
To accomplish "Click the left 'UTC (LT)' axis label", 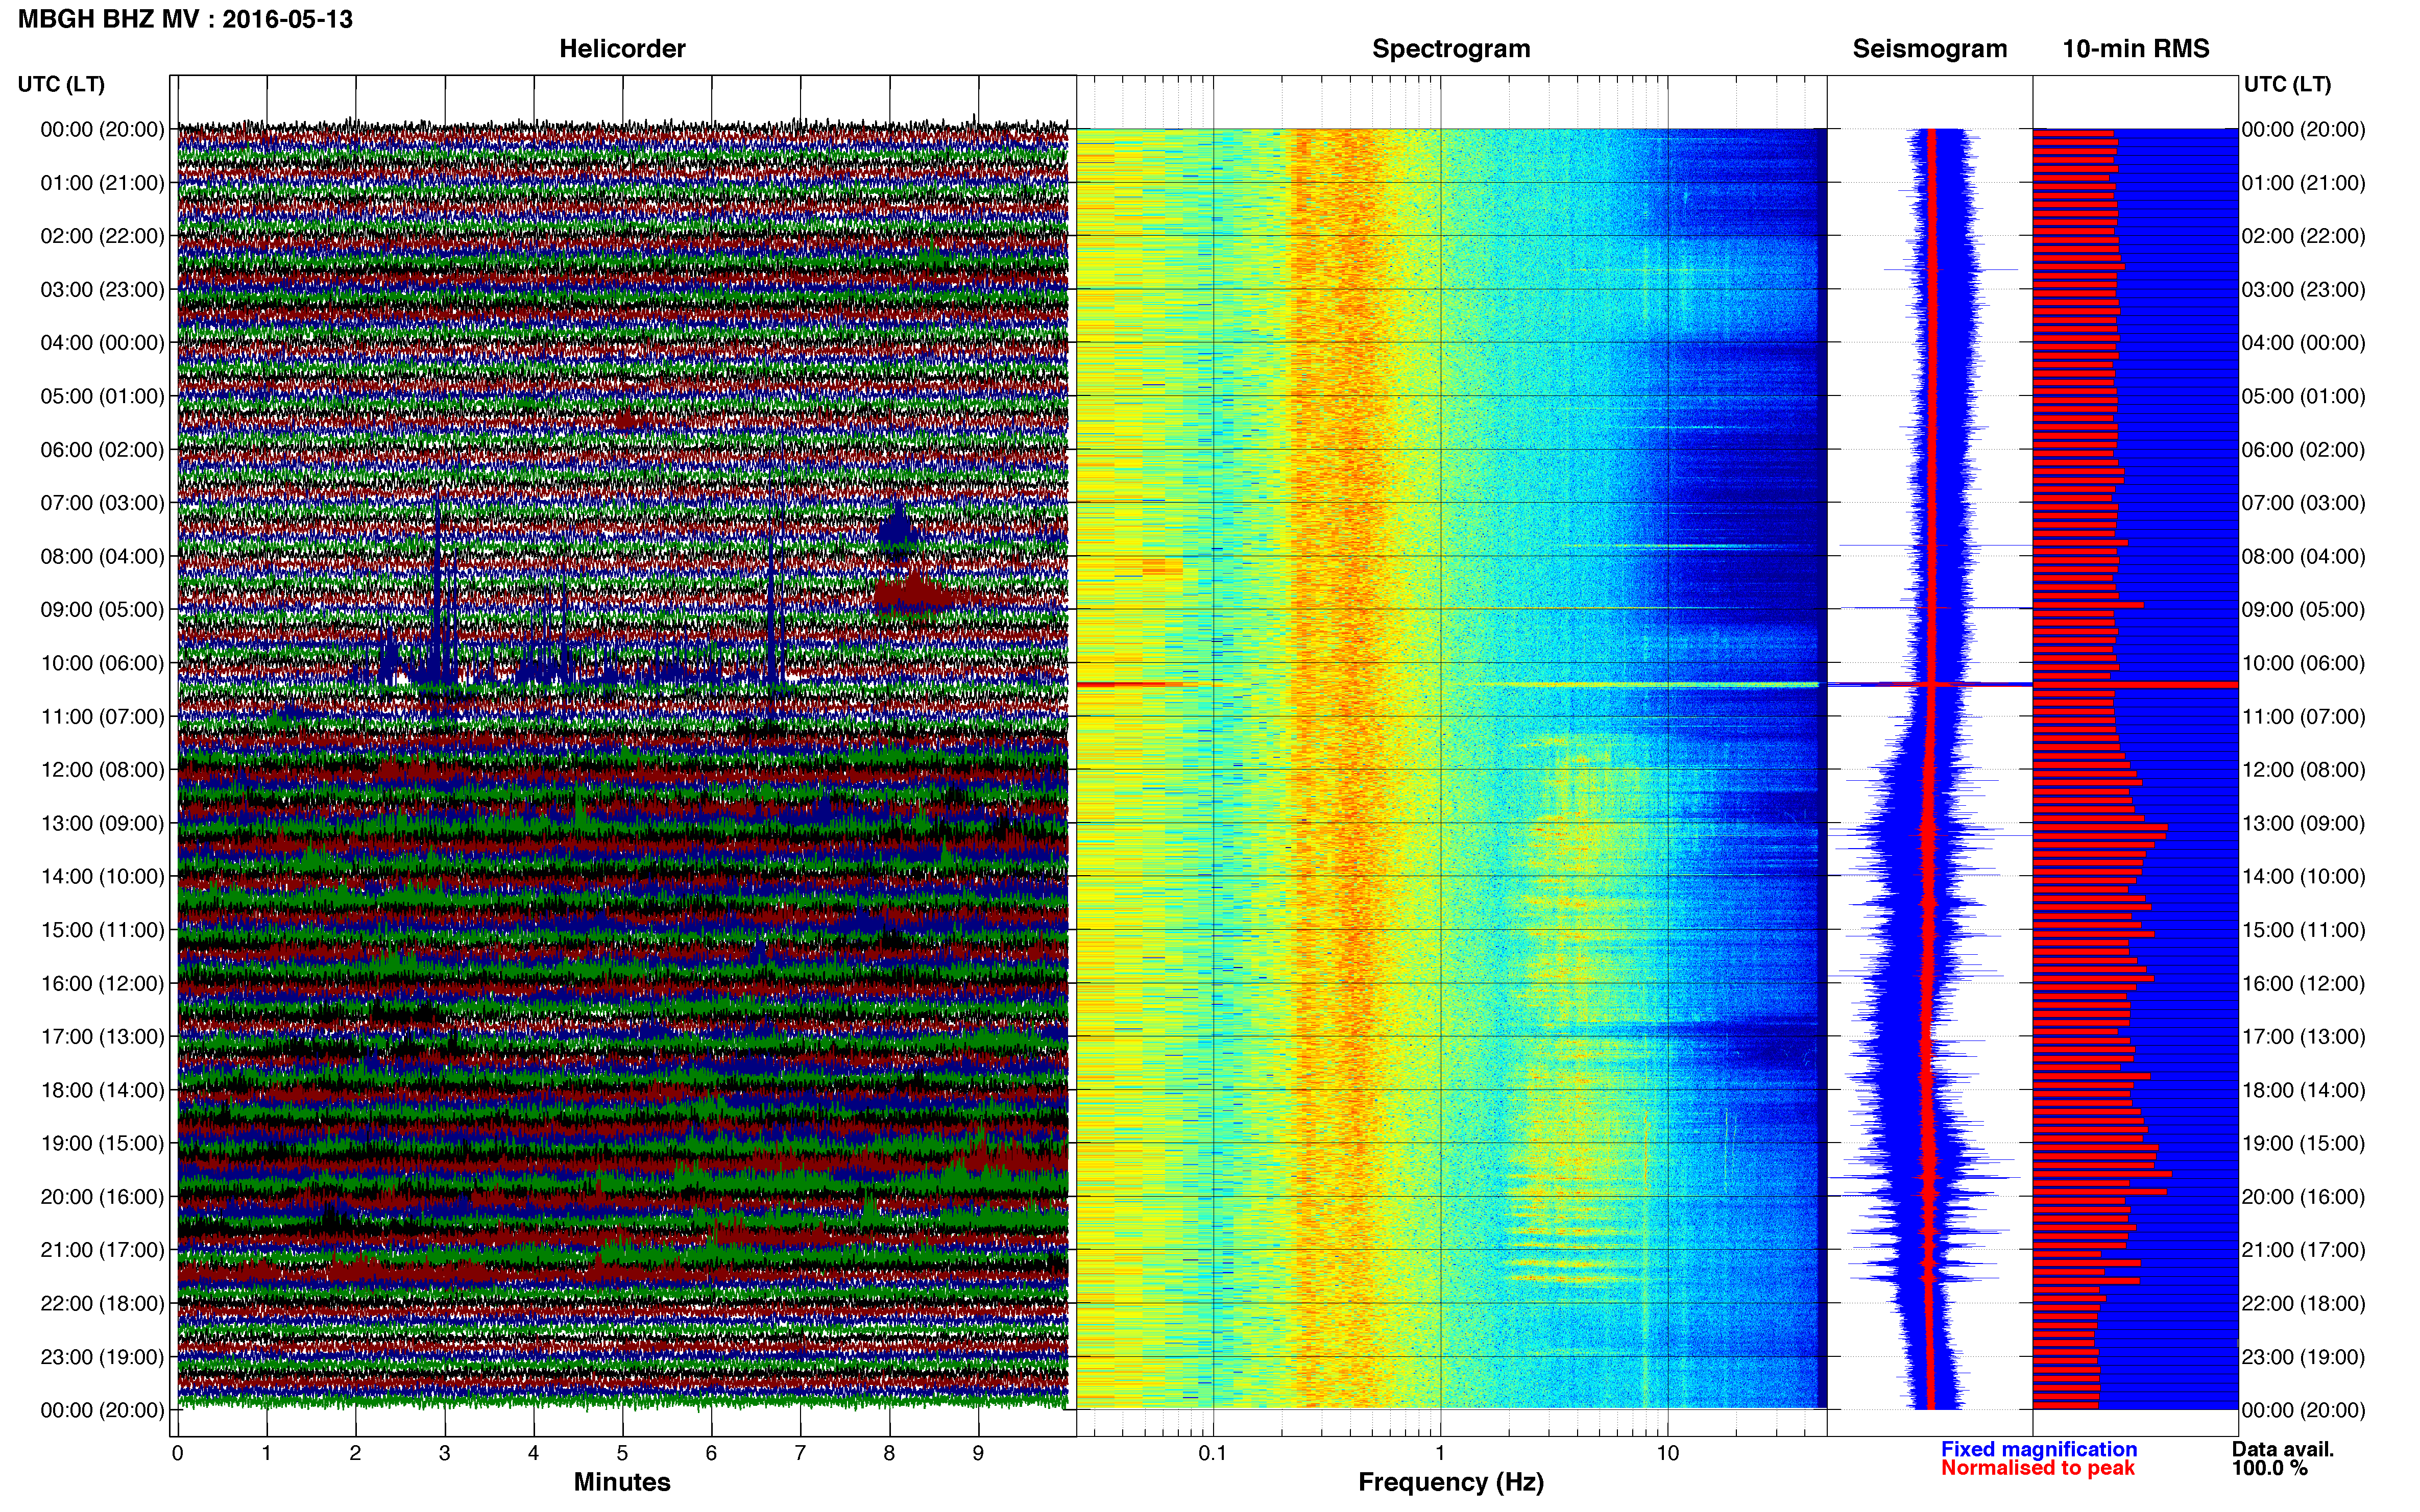I will pos(61,84).
